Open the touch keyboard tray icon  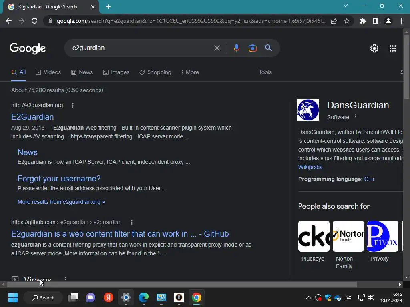pyautogui.click(x=349, y=297)
